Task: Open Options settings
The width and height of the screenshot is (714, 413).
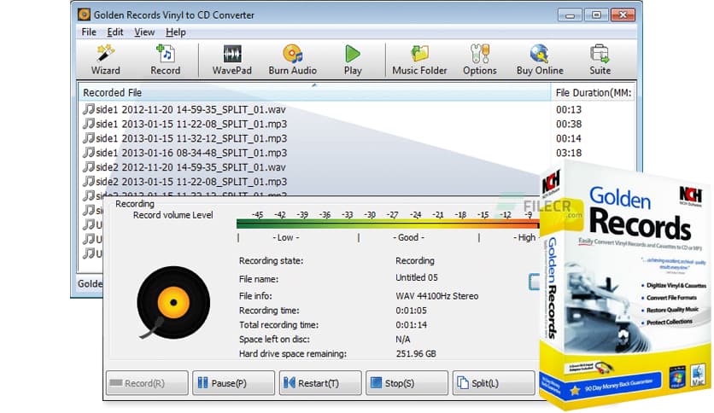Action: click(479, 60)
